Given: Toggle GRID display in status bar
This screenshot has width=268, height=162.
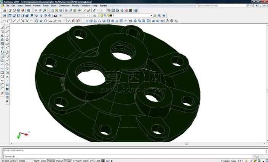Looking at the screenshot, I should click(43, 161).
